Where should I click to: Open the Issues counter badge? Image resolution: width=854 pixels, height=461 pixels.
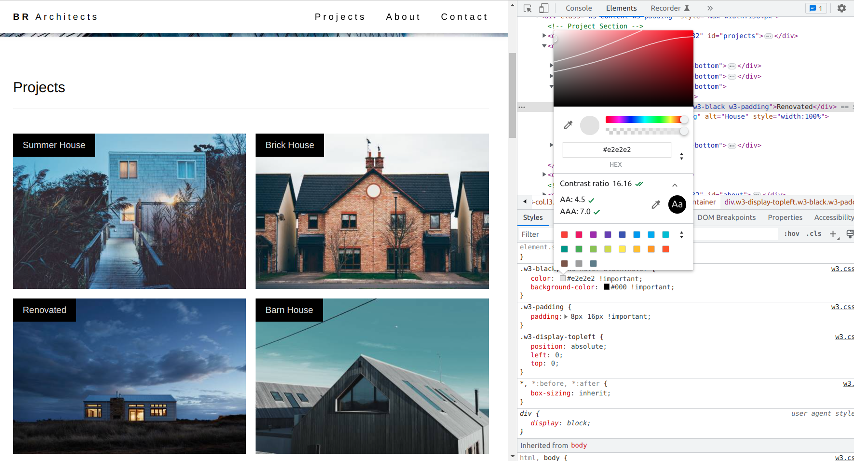click(x=816, y=8)
